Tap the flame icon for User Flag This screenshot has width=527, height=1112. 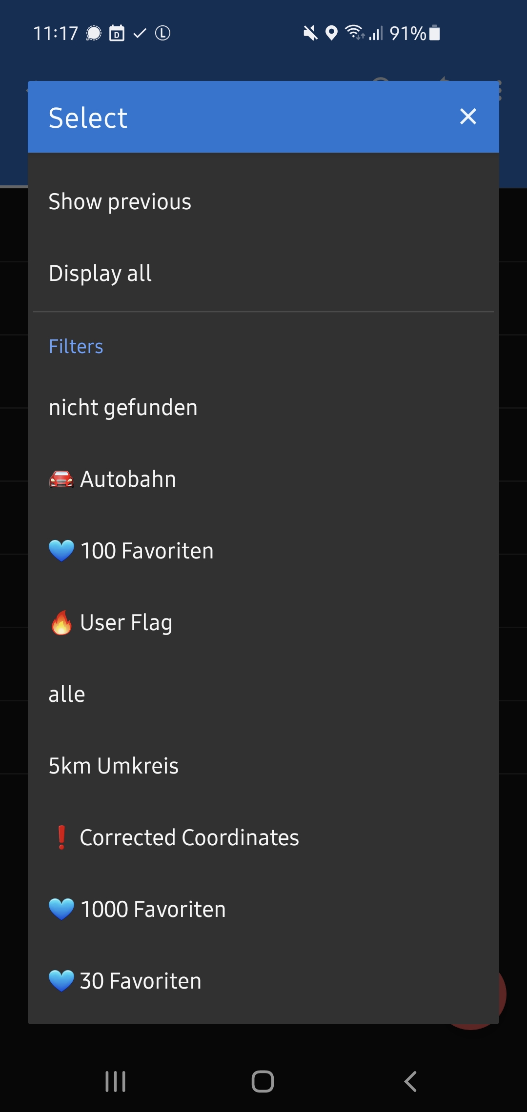coord(61,623)
